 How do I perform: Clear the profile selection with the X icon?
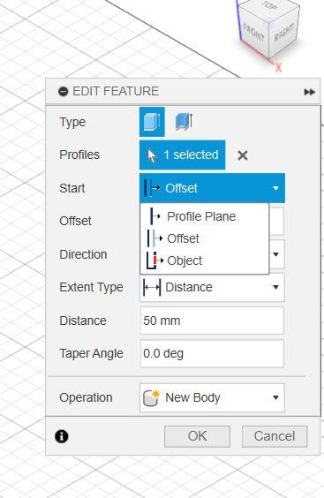coord(243,155)
